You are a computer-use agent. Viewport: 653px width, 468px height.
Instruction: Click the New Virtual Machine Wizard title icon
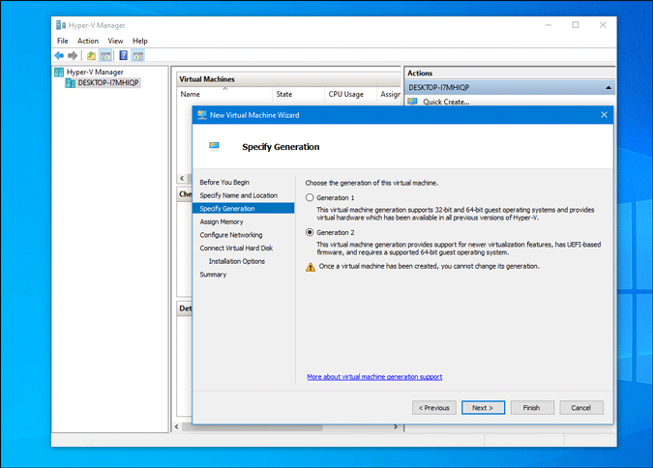click(202, 115)
